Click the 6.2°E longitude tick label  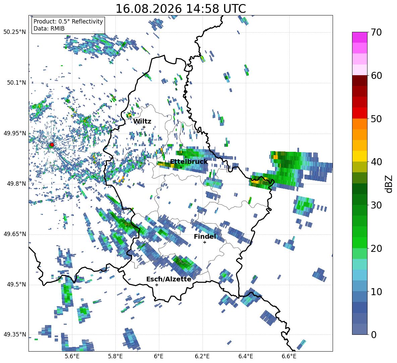[x=202, y=356]
